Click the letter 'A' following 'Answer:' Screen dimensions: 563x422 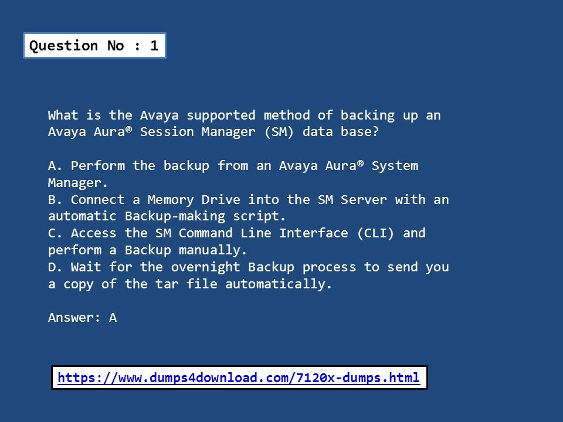click(113, 318)
